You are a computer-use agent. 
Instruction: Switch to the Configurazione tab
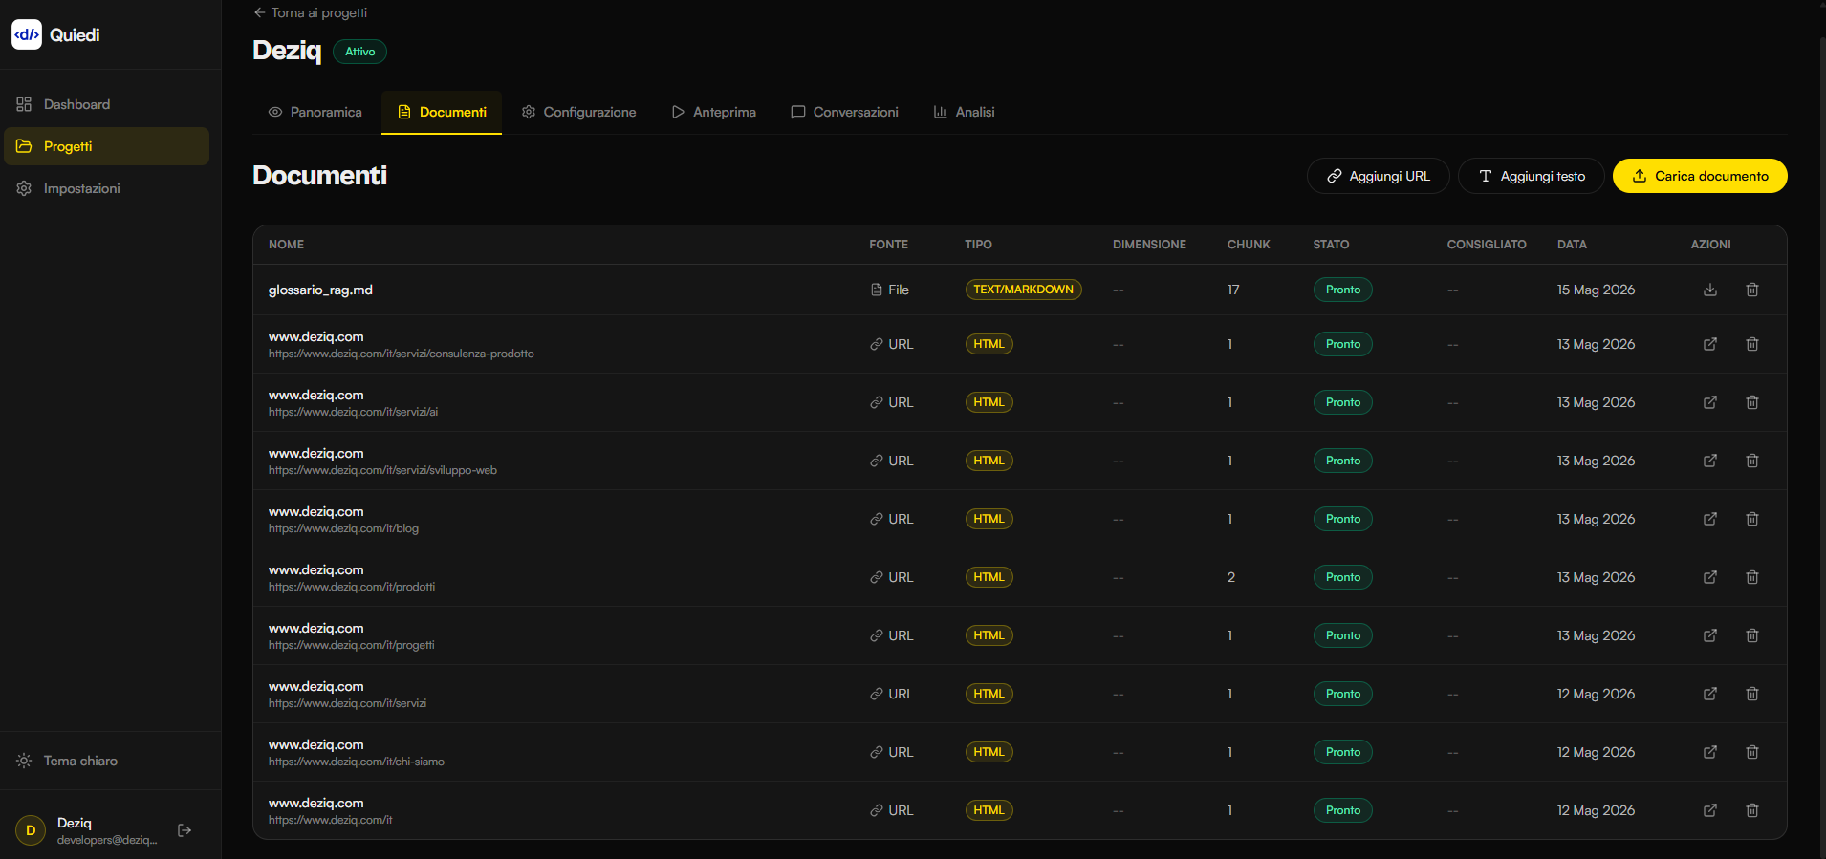click(x=578, y=112)
